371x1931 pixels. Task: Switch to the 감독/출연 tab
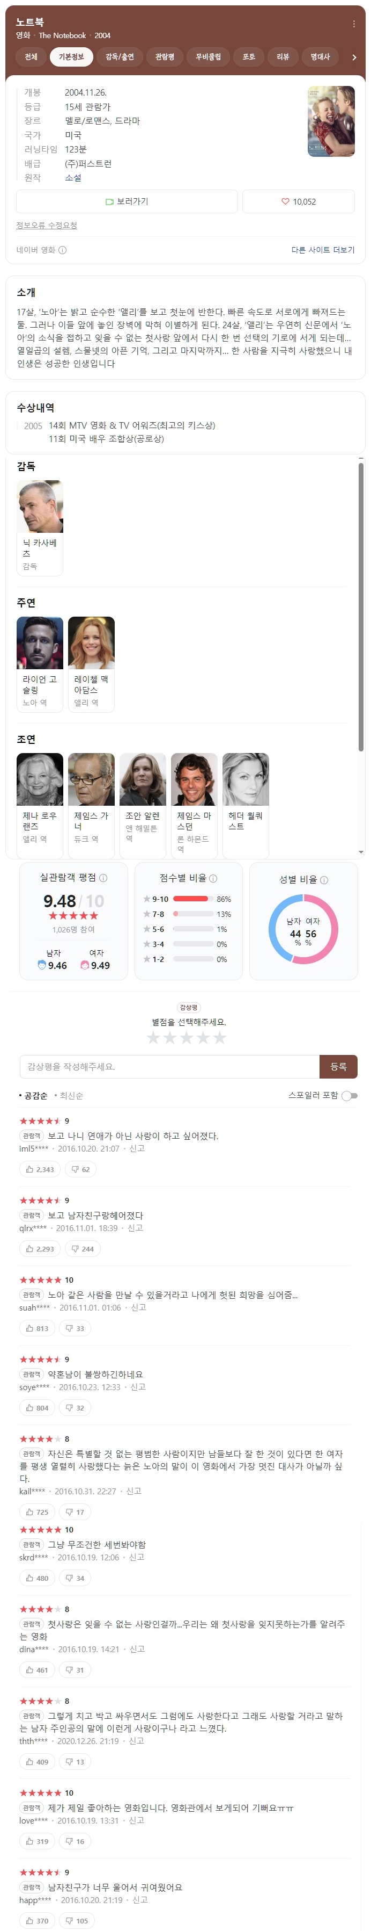click(x=120, y=57)
